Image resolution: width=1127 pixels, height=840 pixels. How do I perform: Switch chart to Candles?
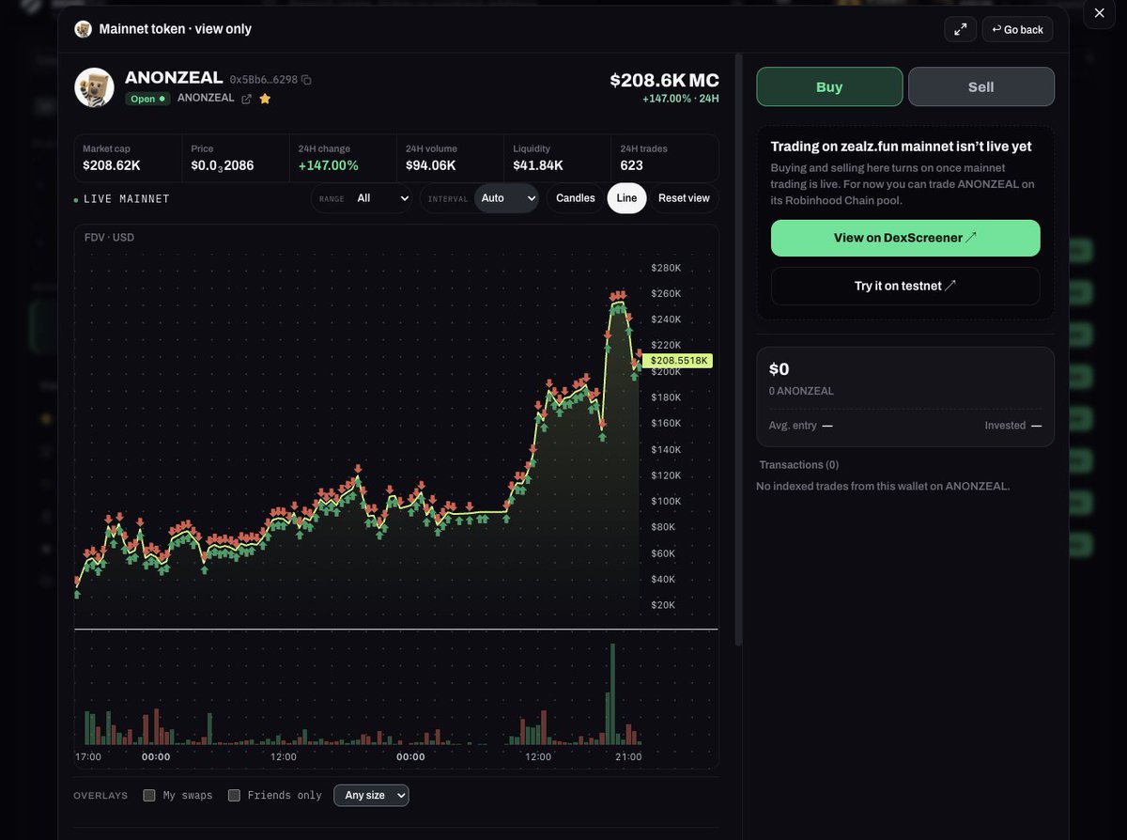[x=576, y=198]
